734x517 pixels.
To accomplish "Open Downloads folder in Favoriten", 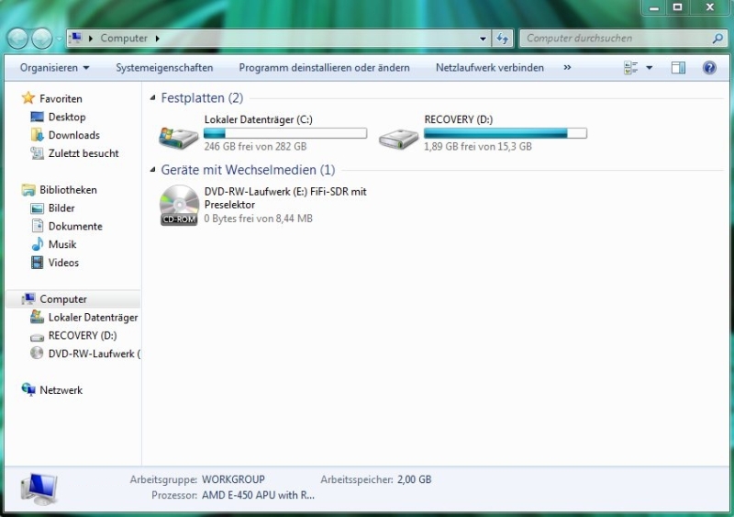I will (73, 135).
